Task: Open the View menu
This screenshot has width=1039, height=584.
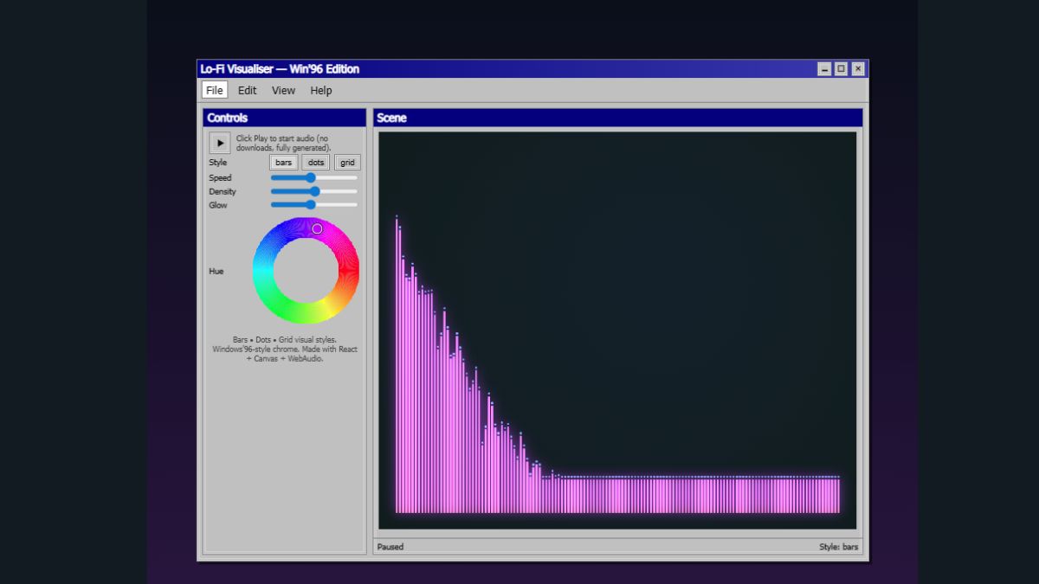Action: [283, 90]
